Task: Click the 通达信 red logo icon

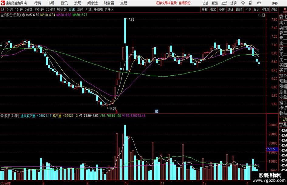Action: click(3, 3)
